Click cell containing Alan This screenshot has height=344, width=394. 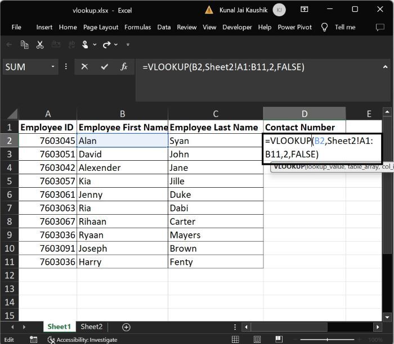122,141
